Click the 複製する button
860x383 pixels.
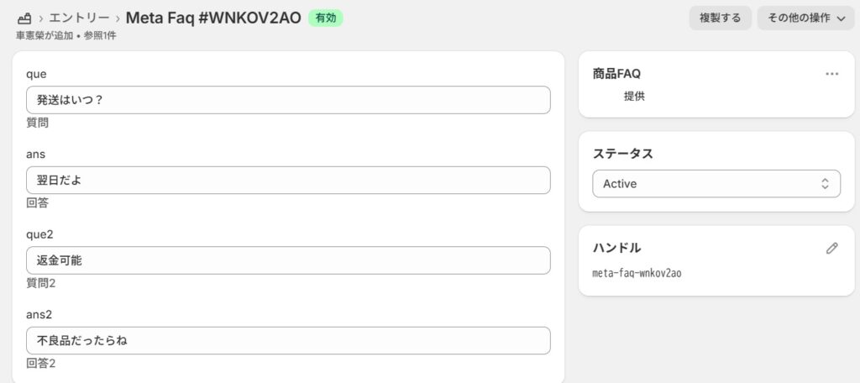tap(720, 18)
